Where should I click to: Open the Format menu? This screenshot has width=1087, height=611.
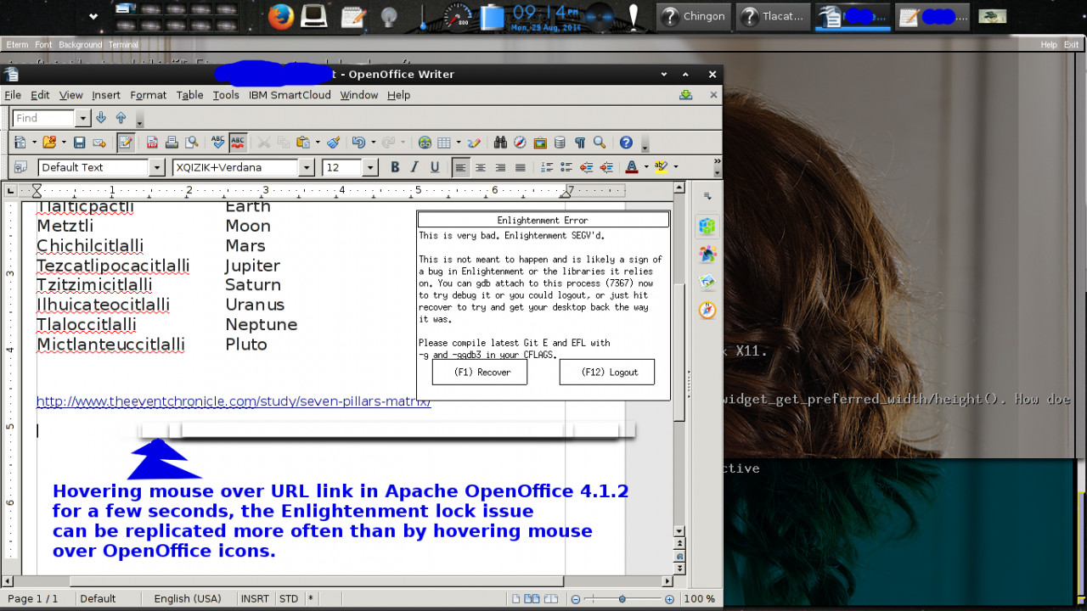coord(149,95)
